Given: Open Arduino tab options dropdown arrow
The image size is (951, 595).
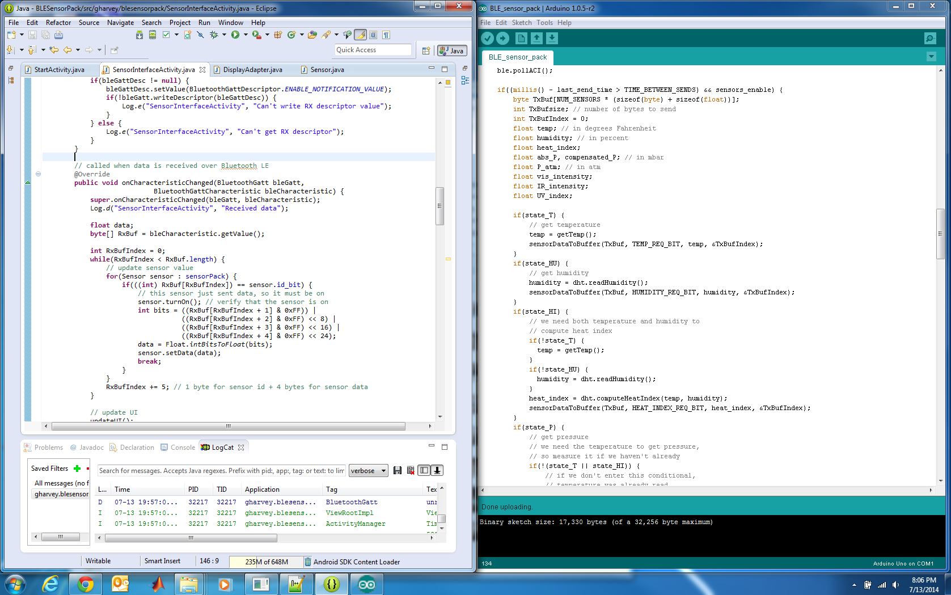Looking at the screenshot, I should pos(931,57).
